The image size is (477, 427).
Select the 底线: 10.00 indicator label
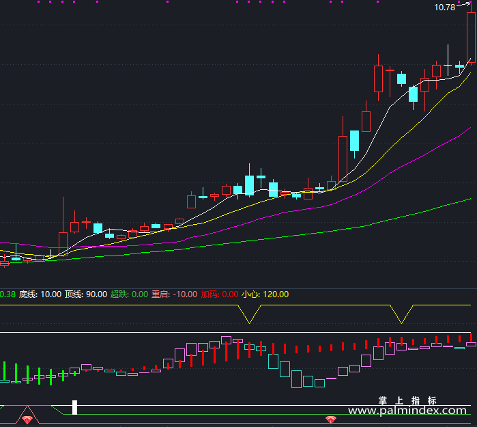click(x=40, y=294)
